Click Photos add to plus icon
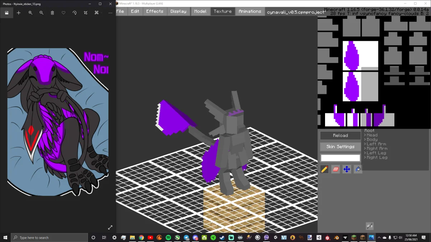This screenshot has height=242, width=431. [19, 13]
